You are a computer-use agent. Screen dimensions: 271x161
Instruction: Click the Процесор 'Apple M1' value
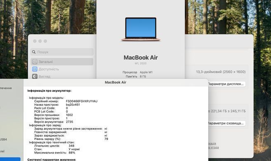(x=146, y=72)
